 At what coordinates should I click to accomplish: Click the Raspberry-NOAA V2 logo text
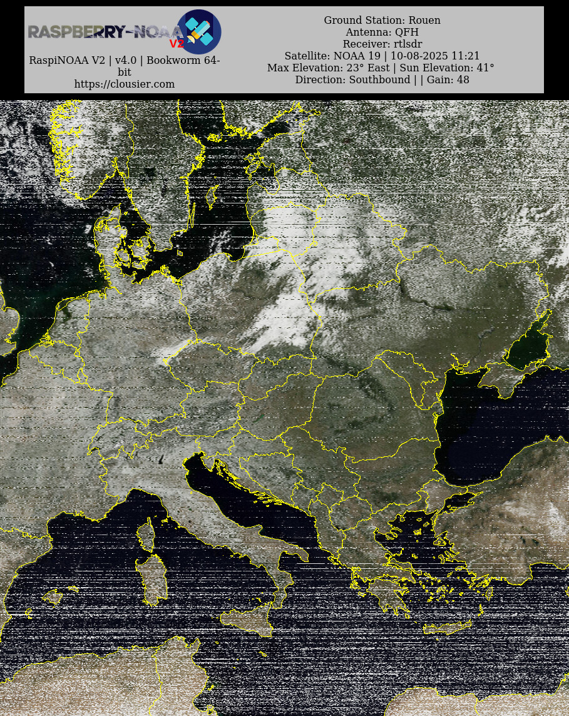click(x=106, y=32)
